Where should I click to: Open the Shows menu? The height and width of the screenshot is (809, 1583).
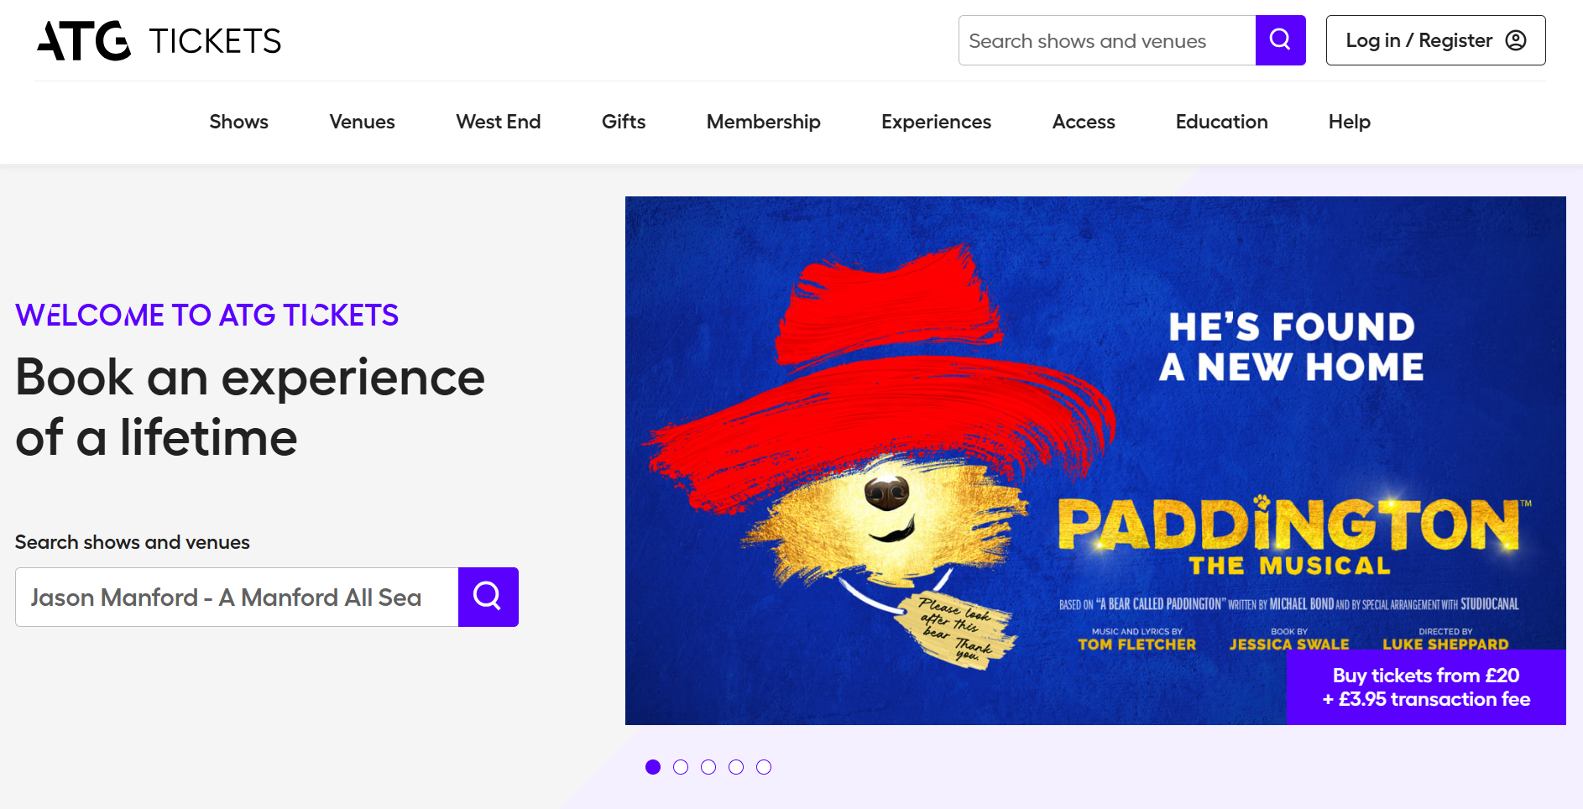point(239,122)
